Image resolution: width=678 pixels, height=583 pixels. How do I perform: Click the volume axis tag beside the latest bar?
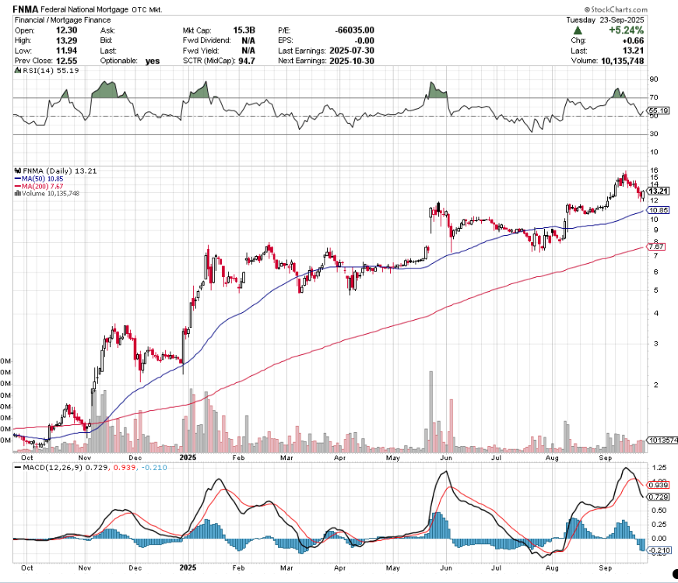(662, 441)
